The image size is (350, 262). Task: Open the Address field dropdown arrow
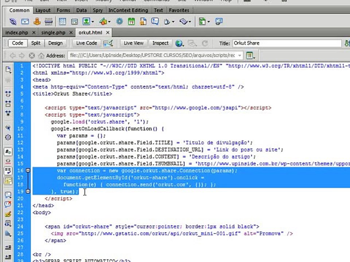[x=240, y=55]
